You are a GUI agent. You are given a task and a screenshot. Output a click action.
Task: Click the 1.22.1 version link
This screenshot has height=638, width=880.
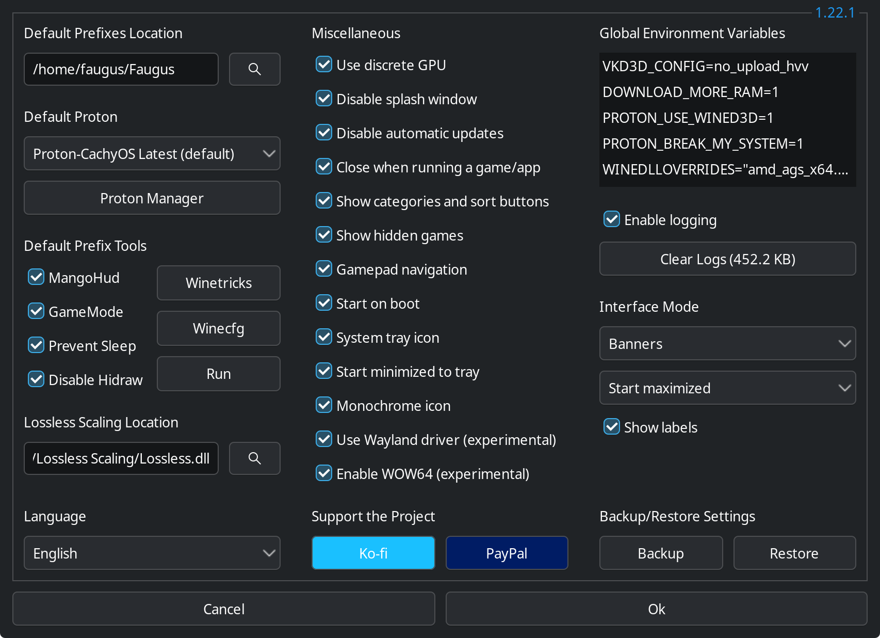point(835,12)
